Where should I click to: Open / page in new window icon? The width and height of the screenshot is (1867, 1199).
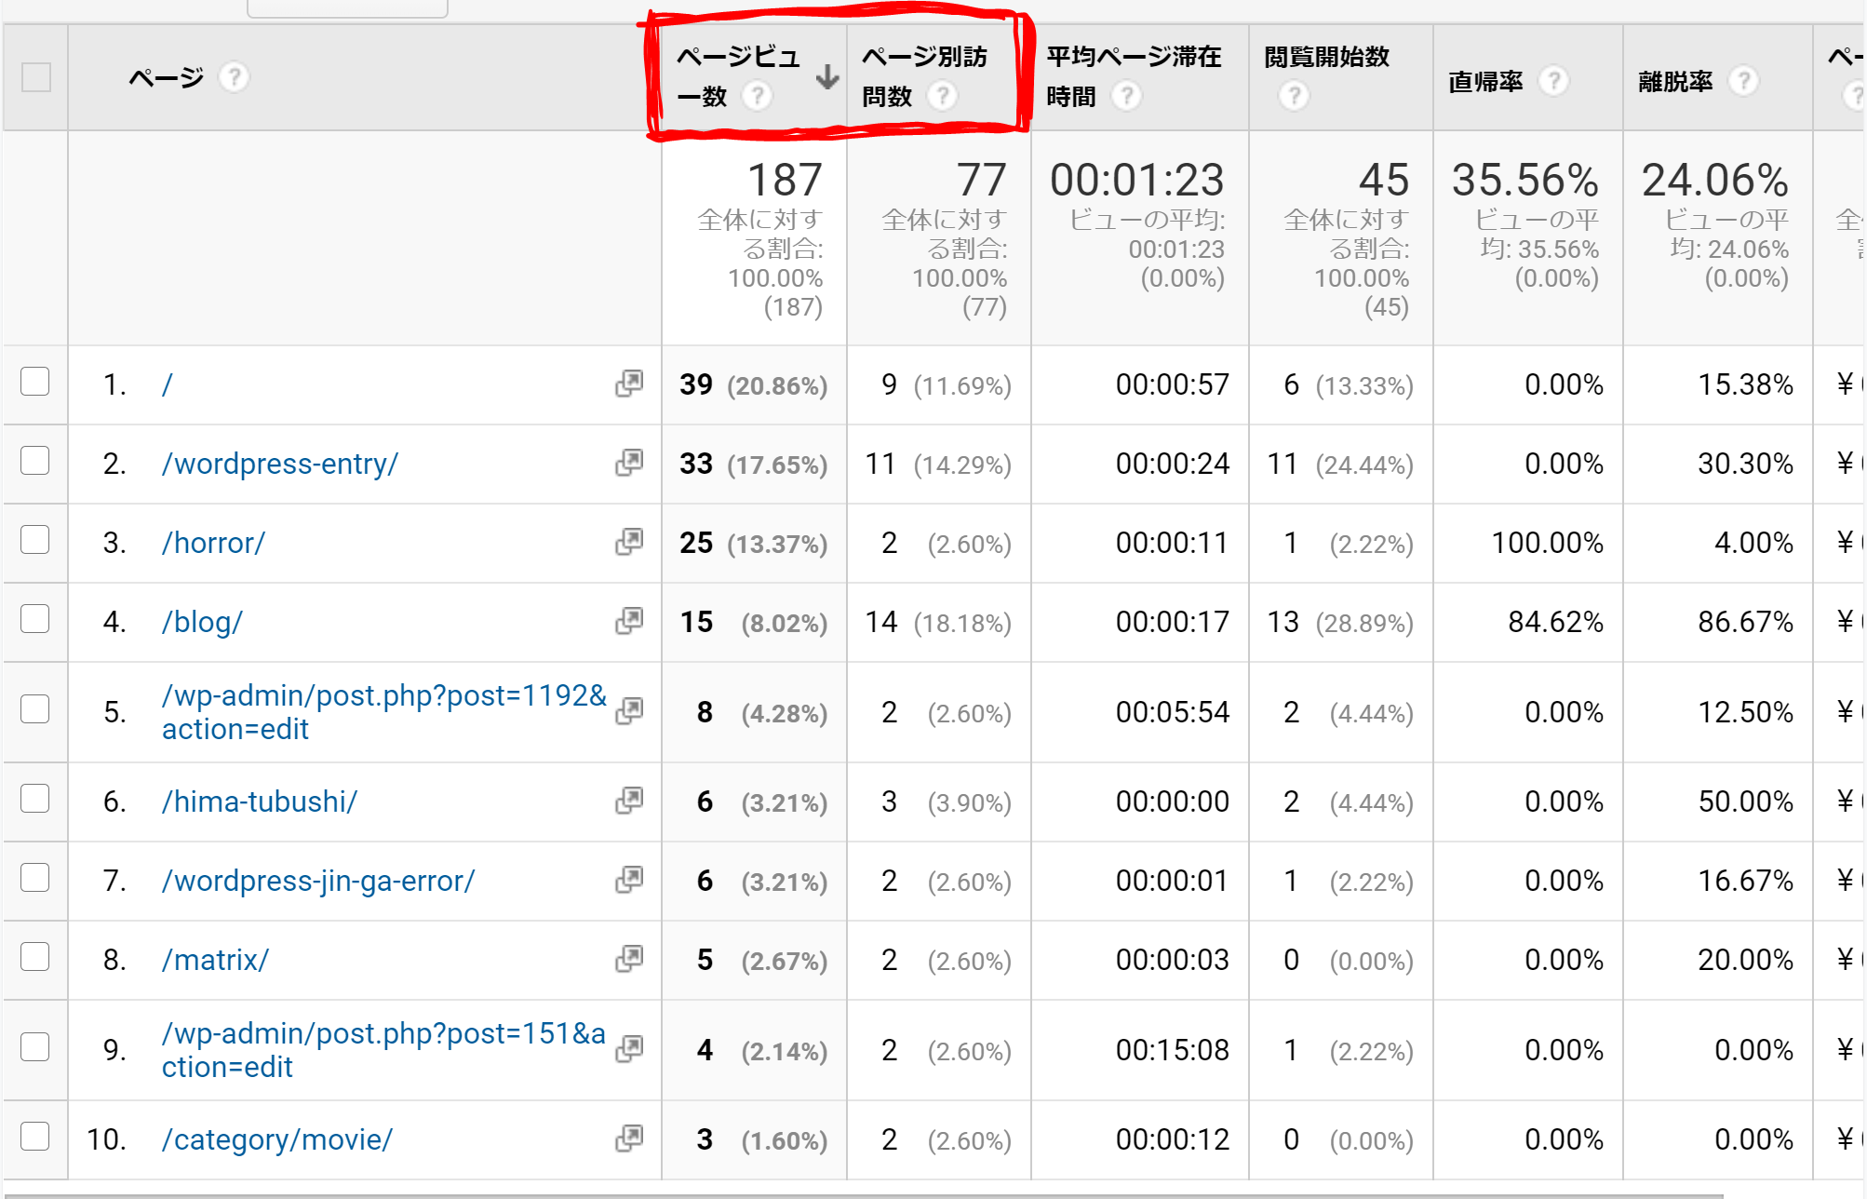(x=629, y=384)
